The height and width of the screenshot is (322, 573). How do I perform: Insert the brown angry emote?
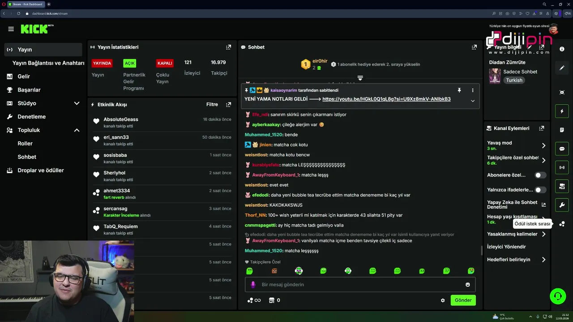point(274,271)
